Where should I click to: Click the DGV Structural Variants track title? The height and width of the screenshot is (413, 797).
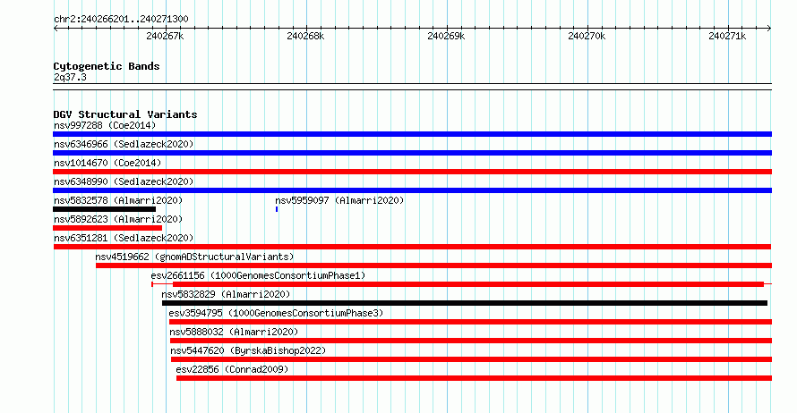tap(125, 114)
